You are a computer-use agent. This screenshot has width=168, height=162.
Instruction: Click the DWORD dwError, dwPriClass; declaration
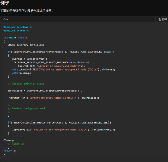27,45
